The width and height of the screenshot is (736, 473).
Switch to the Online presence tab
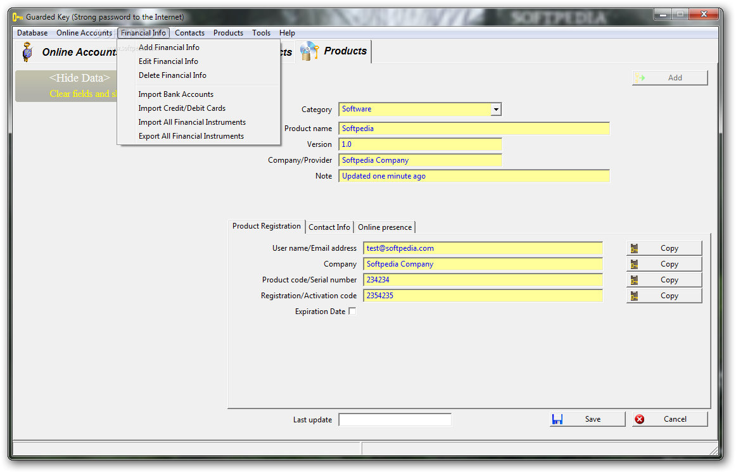(x=384, y=227)
